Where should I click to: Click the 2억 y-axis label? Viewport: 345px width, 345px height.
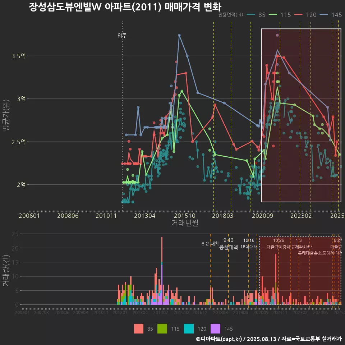click(x=21, y=184)
